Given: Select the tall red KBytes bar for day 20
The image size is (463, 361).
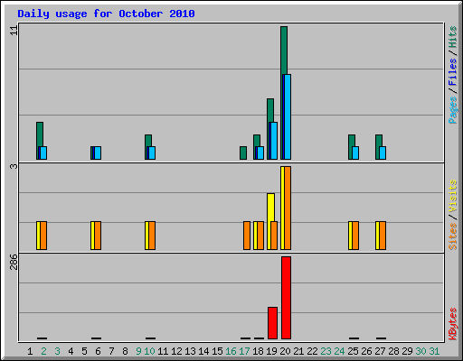Looking at the screenshot, I should (x=286, y=298).
